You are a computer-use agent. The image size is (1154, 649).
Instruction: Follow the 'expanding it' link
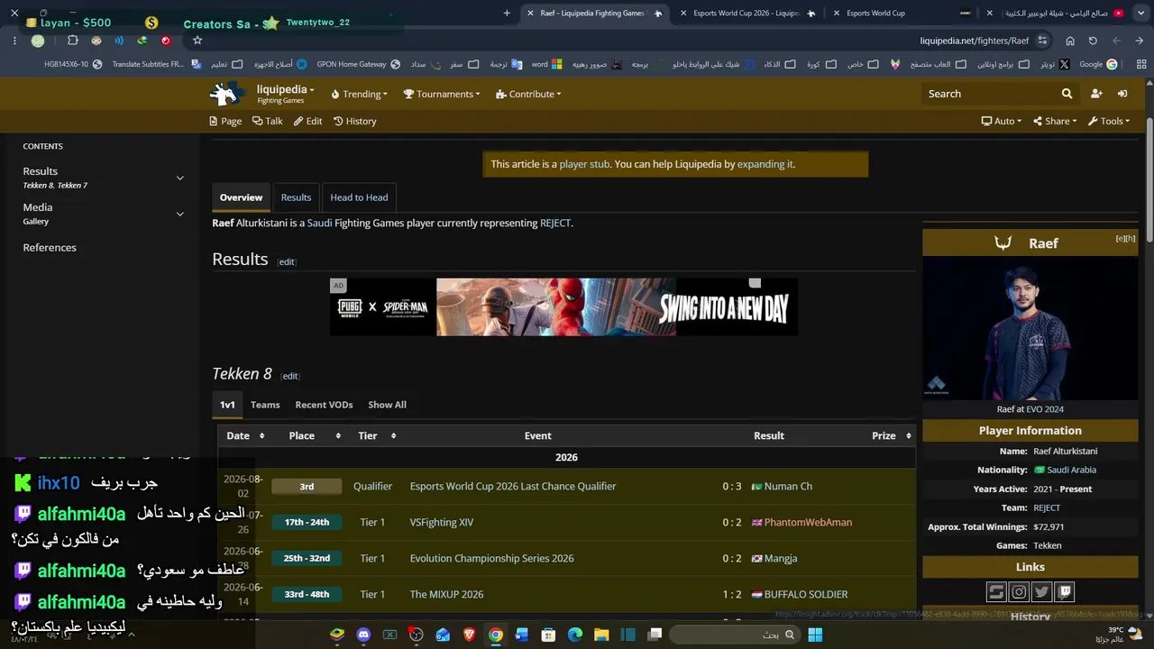pos(765,164)
